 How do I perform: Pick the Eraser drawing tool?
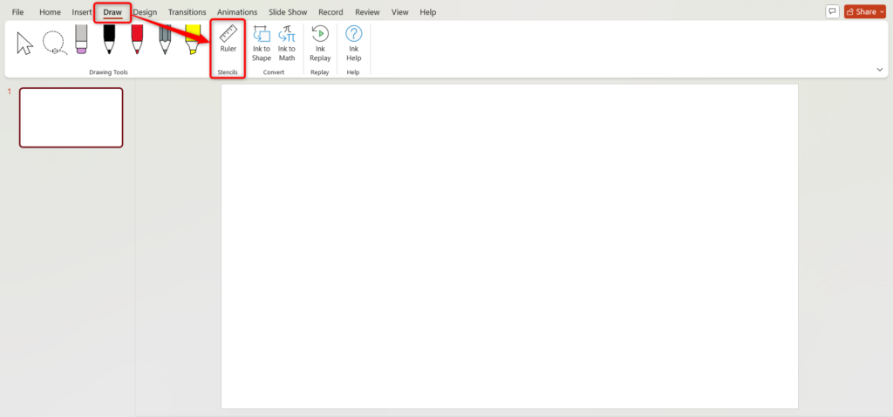[82, 40]
